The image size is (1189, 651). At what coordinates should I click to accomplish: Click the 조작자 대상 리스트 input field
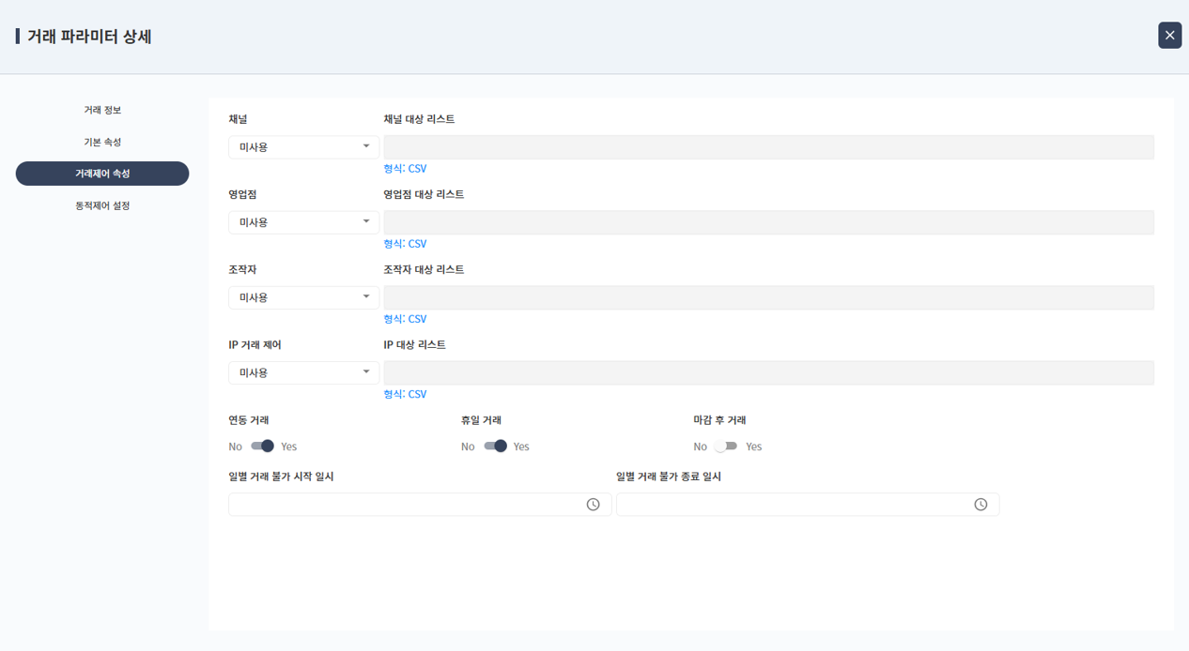(768, 297)
